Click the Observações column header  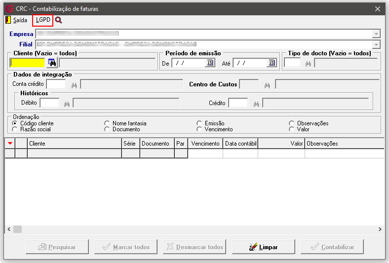point(345,144)
